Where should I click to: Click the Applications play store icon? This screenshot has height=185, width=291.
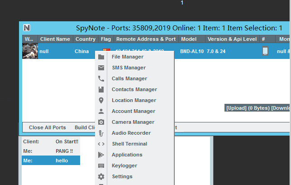tap(101, 155)
